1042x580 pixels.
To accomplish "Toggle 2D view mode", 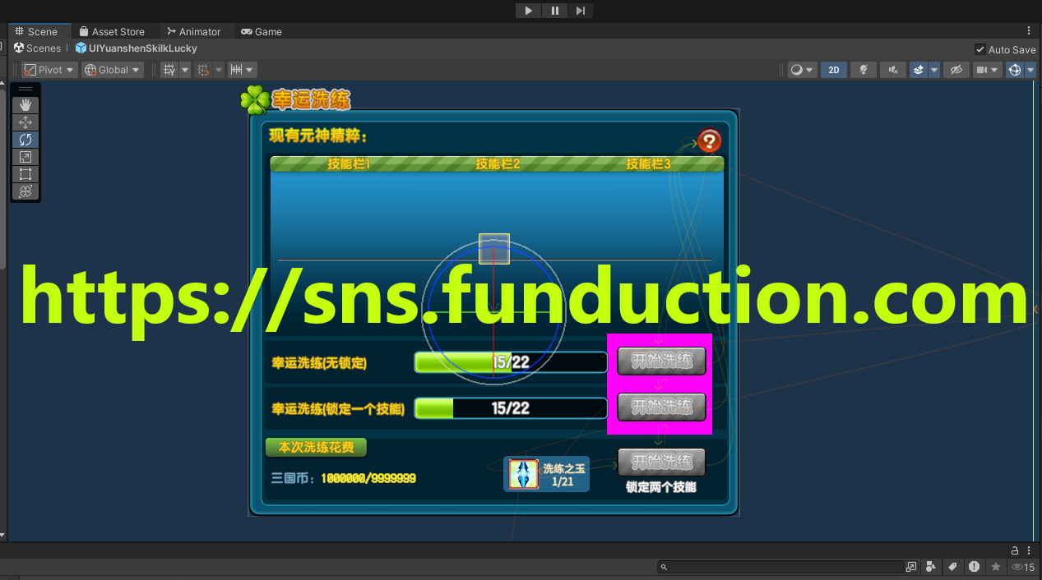I will [834, 70].
